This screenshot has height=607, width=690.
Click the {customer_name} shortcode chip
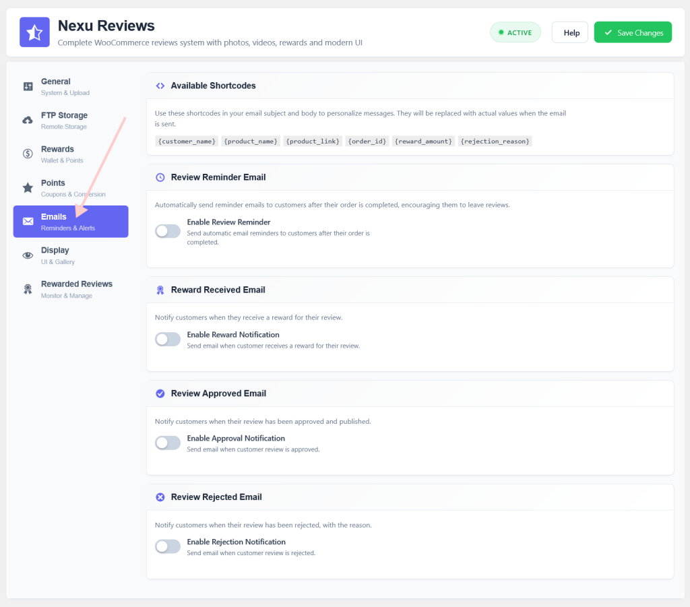[187, 141]
